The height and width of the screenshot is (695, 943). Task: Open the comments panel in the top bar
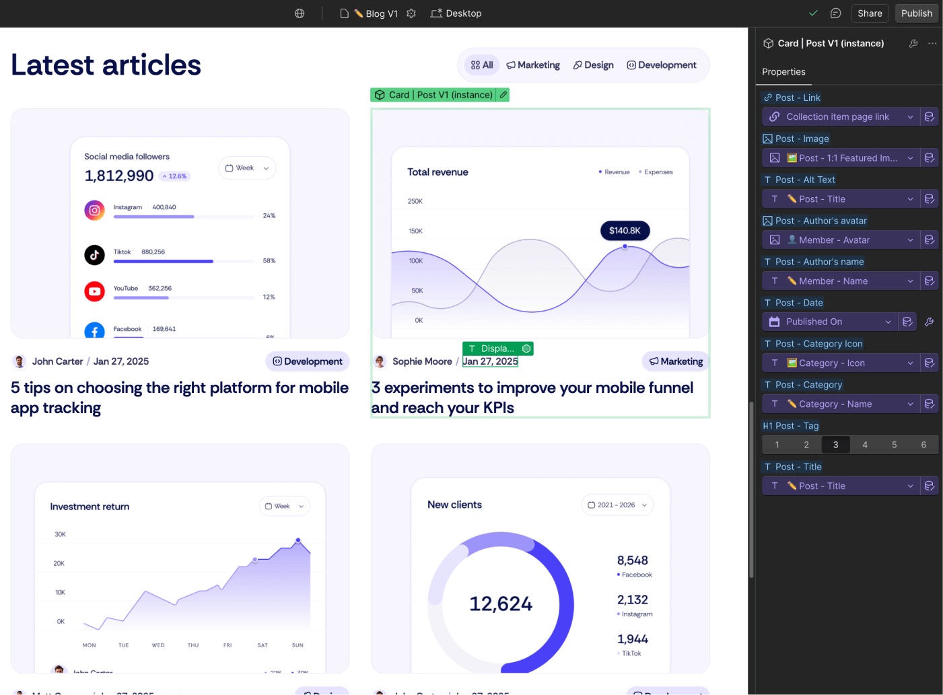(835, 13)
